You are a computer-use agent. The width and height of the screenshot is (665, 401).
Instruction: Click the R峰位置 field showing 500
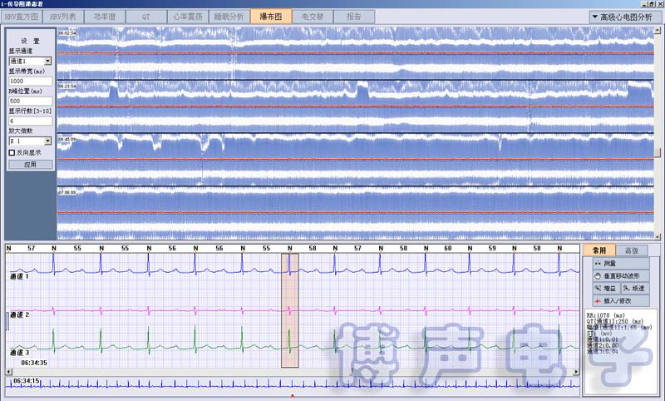[31, 101]
